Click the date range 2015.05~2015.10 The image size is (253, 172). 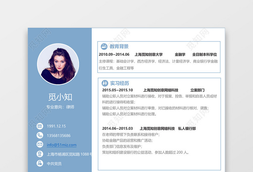117,90
